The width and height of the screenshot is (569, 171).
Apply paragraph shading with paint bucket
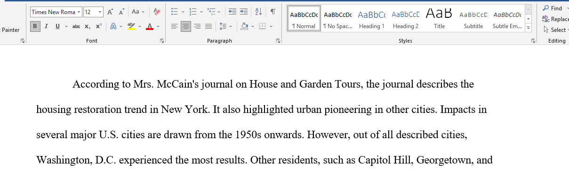tap(244, 26)
